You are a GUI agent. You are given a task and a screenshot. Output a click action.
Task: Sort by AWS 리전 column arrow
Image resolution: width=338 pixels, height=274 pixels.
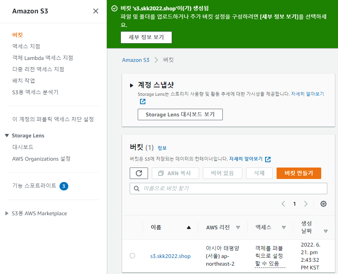(238, 227)
